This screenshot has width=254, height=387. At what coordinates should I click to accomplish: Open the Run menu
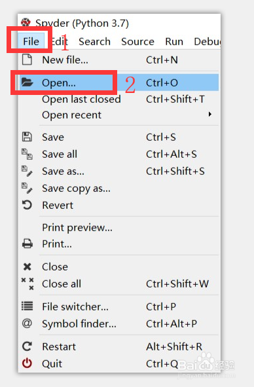174,41
